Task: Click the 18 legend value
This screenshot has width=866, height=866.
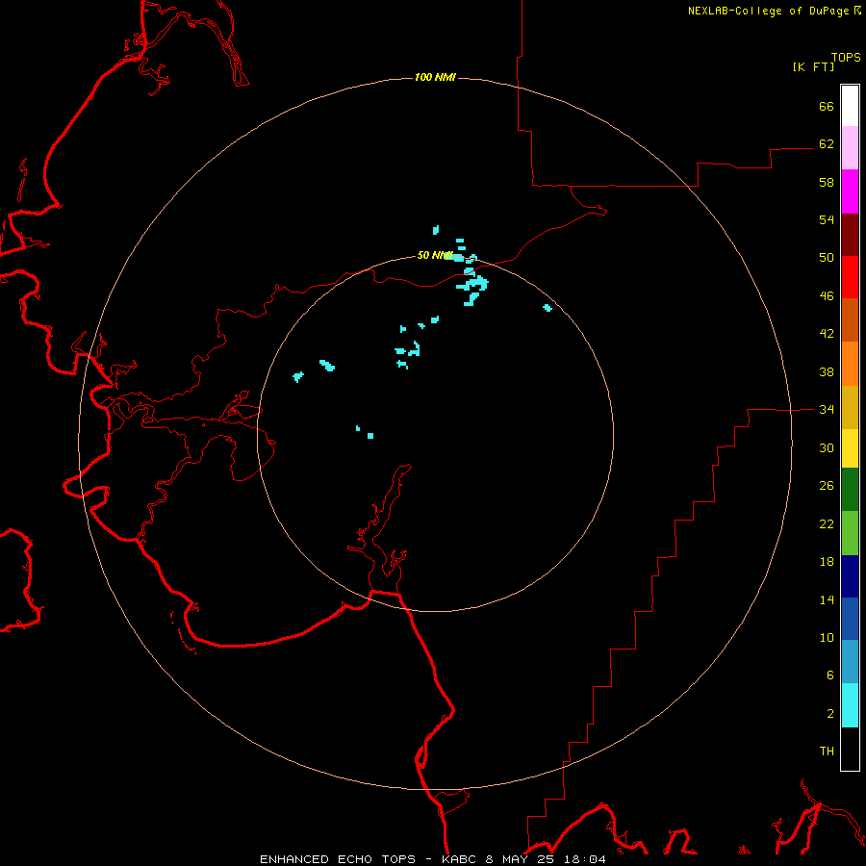Action: (827, 562)
